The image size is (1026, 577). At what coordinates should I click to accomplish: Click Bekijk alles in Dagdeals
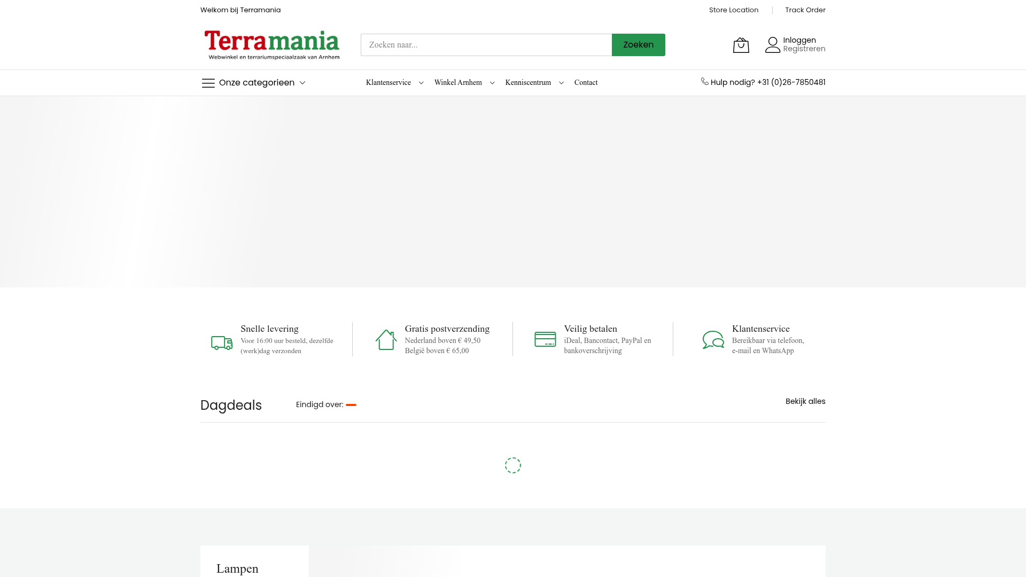(x=805, y=401)
